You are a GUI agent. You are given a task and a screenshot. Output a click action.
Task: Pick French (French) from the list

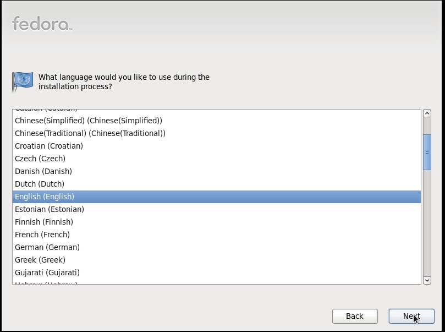(x=217, y=235)
